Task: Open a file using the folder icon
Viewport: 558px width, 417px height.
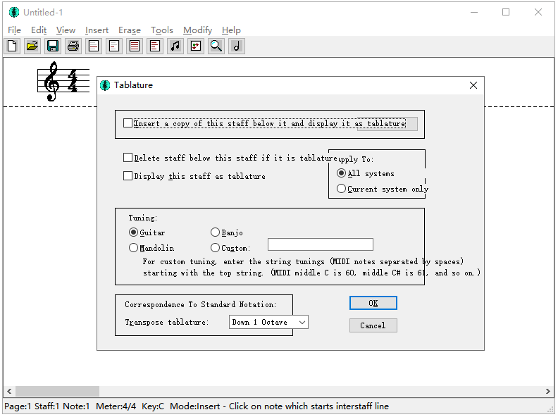Action: (x=32, y=46)
